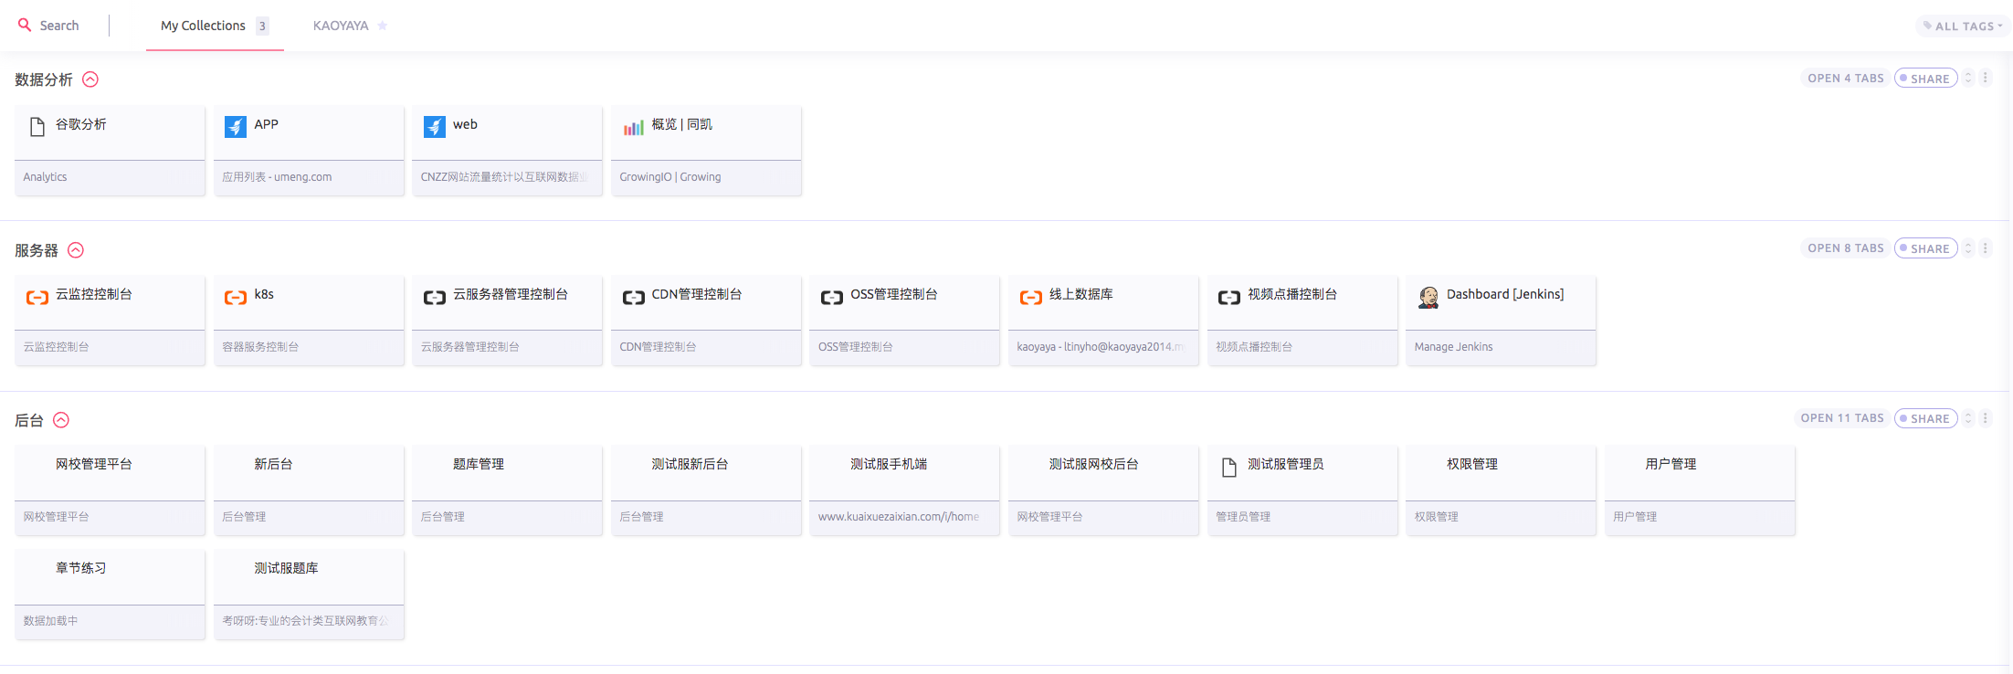Screen dimensions: 2013x674
Task: Toggle SHARE for the 服务器 collection
Action: pos(1926,248)
